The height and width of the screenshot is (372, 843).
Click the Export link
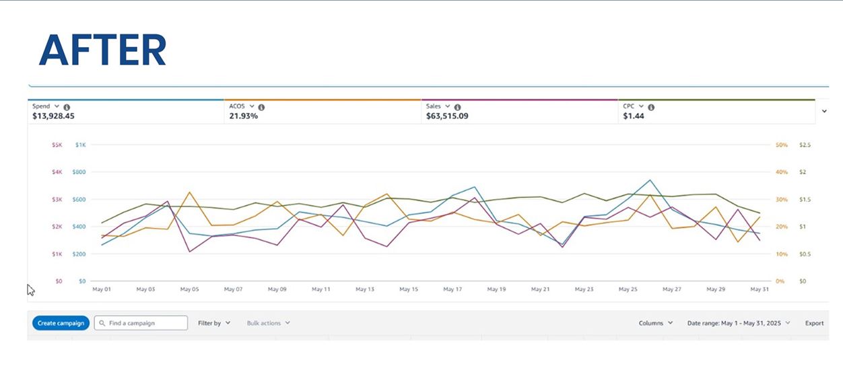(814, 324)
